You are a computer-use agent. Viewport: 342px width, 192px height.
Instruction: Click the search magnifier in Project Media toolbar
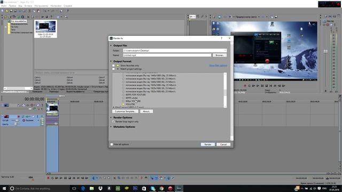(x=66, y=17)
